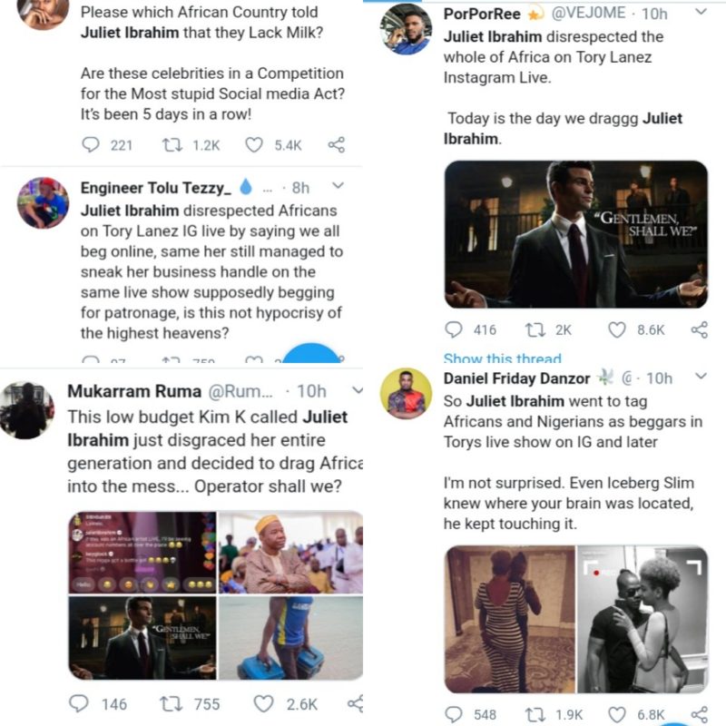Retweet PorPorRee's tweet

pyautogui.click(x=534, y=330)
